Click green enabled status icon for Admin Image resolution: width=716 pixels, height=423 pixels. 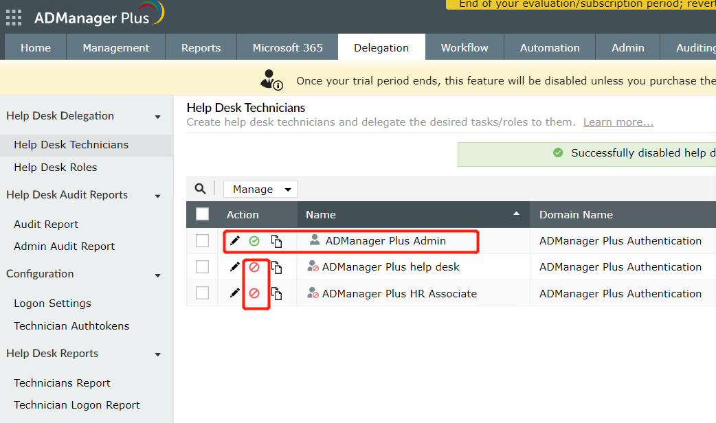pyautogui.click(x=254, y=241)
